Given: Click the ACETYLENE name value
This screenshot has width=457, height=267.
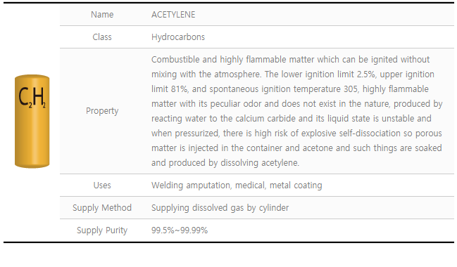Looking at the screenshot, I should (173, 15).
